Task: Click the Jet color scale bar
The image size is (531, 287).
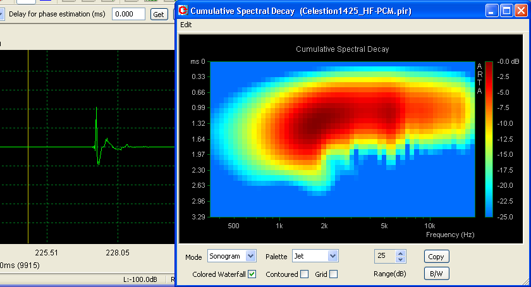Action: pos(489,139)
